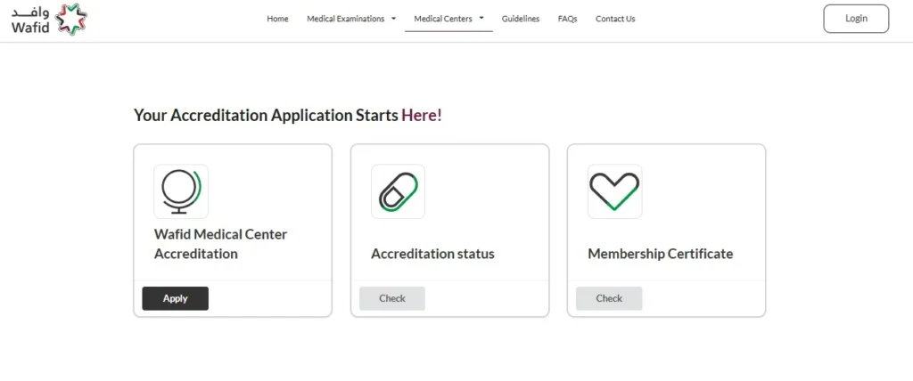The height and width of the screenshot is (381, 913).
Task: Click the Wafid Medical Center Accreditation title
Action: (221, 244)
